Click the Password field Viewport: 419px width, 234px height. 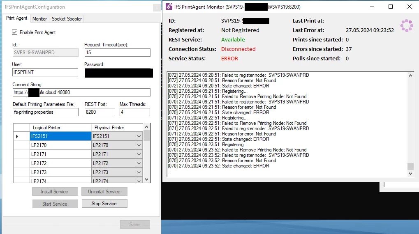119,73
